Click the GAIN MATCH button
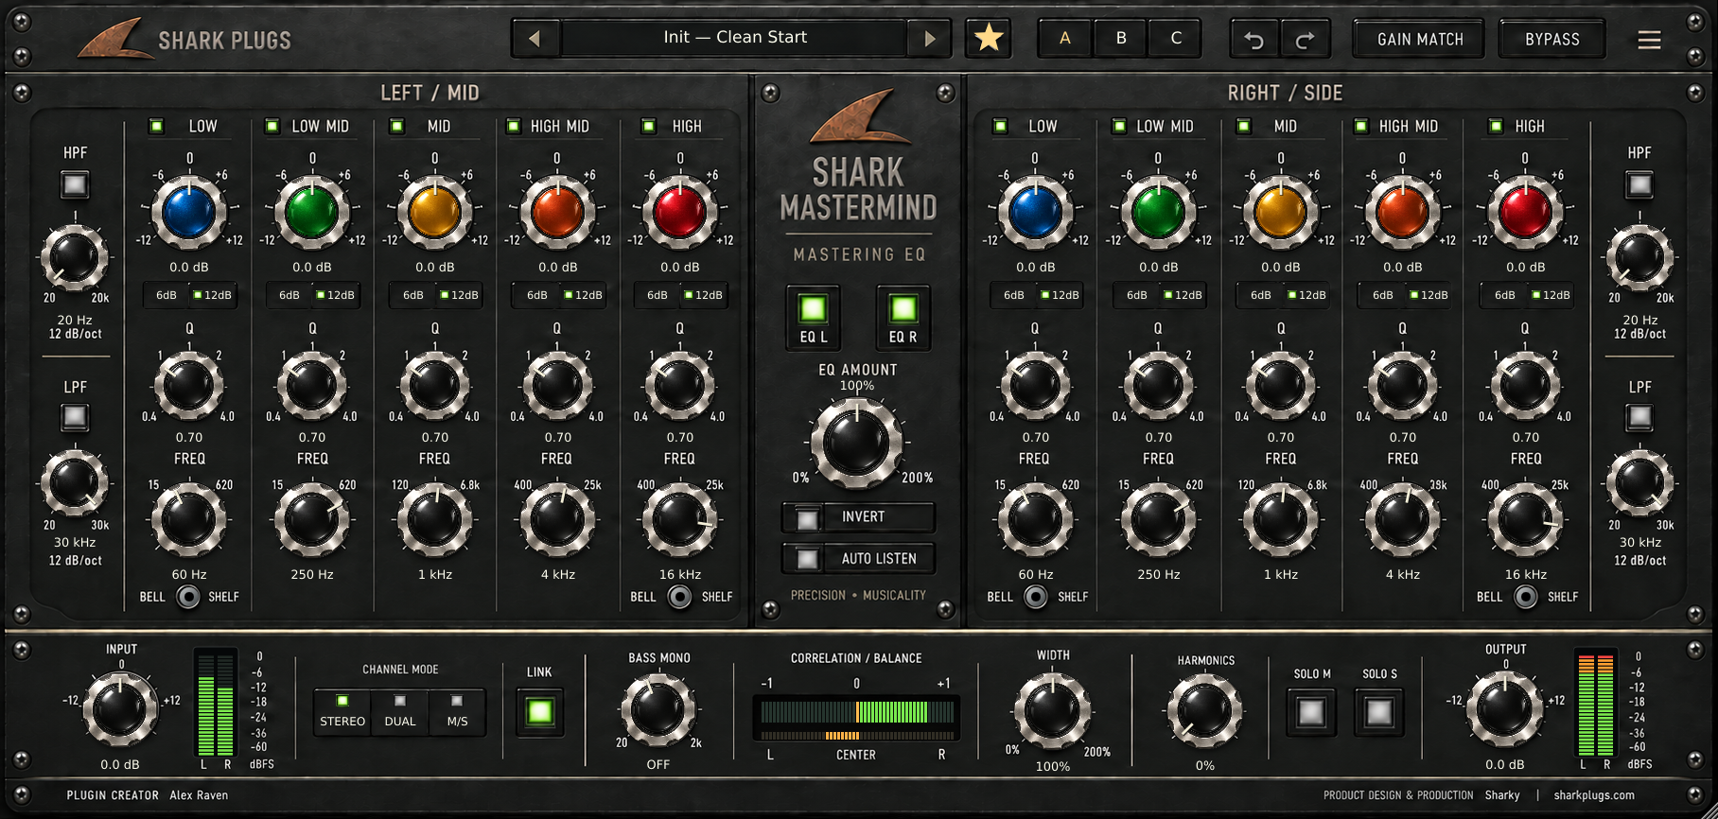Image resolution: width=1718 pixels, height=819 pixels. coord(1420,39)
